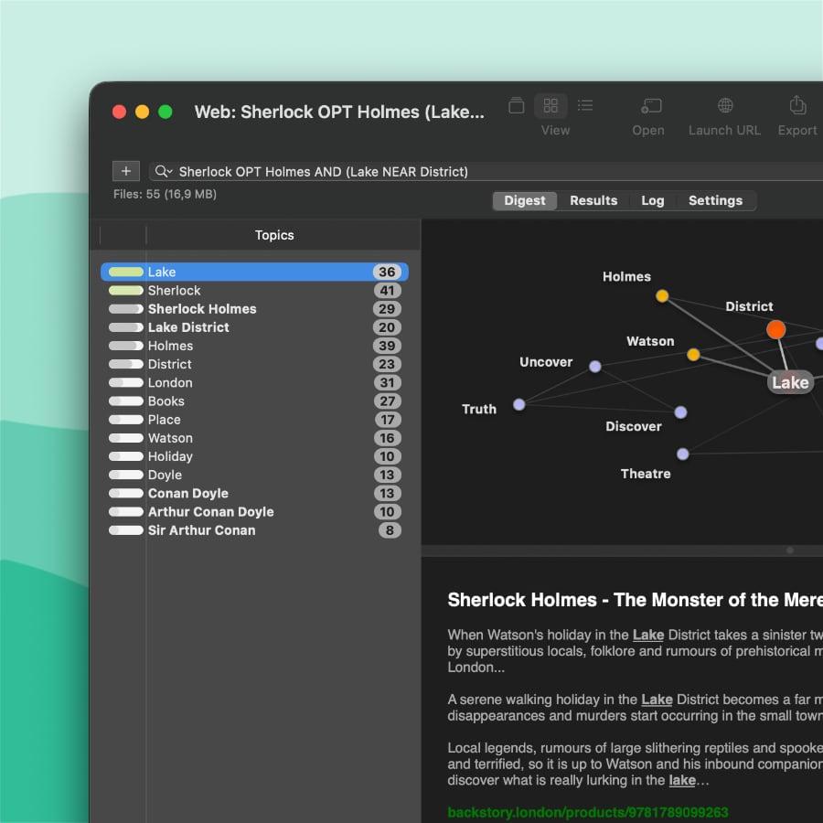
Task: Open the magnifier search options dropdown
Action: tap(164, 171)
